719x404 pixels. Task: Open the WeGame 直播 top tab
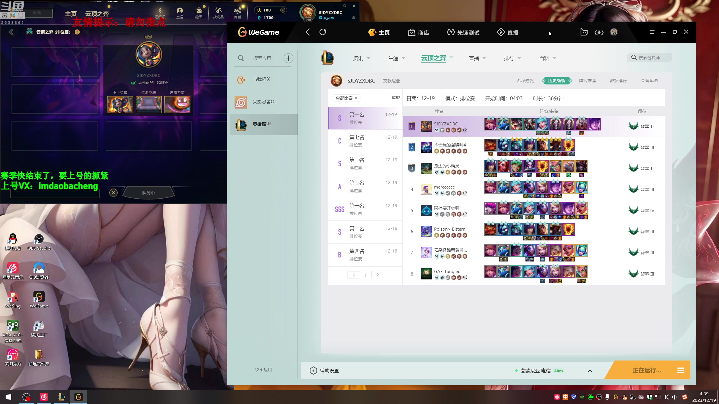pyautogui.click(x=508, y=33)
